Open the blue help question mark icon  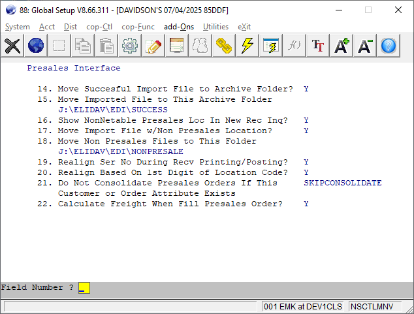tap(389, 45)
